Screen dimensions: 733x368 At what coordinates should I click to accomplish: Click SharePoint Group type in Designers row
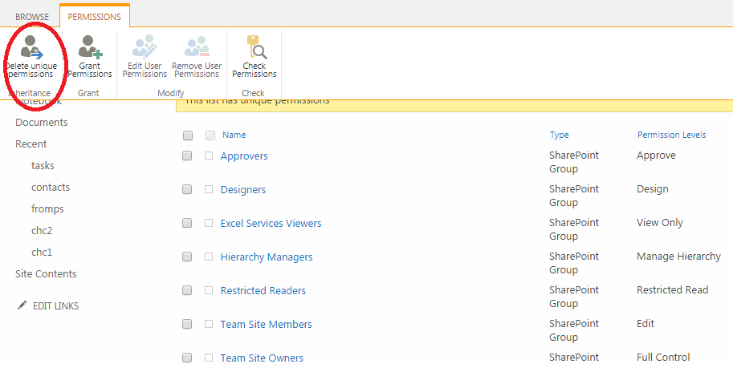[574, 196]
